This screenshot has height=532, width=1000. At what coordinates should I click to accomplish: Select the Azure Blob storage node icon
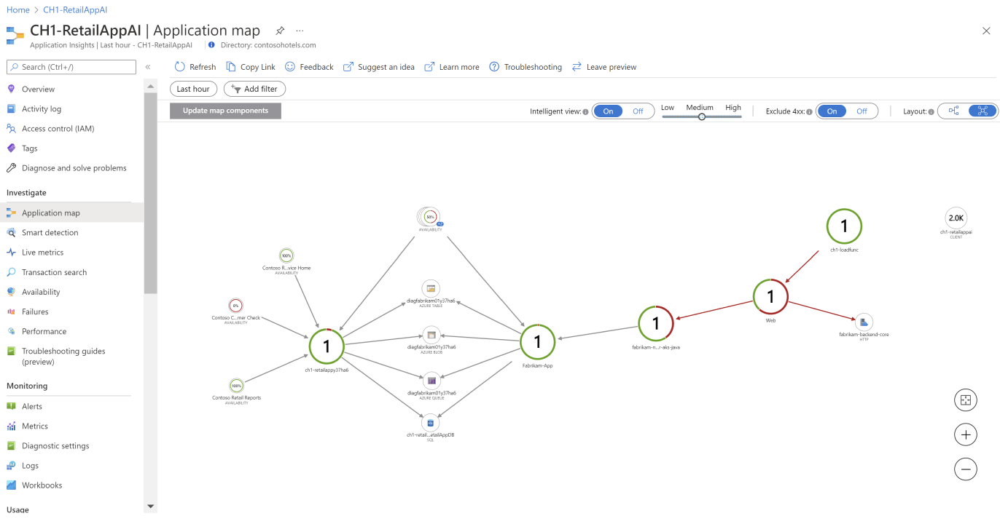[431, 335]
